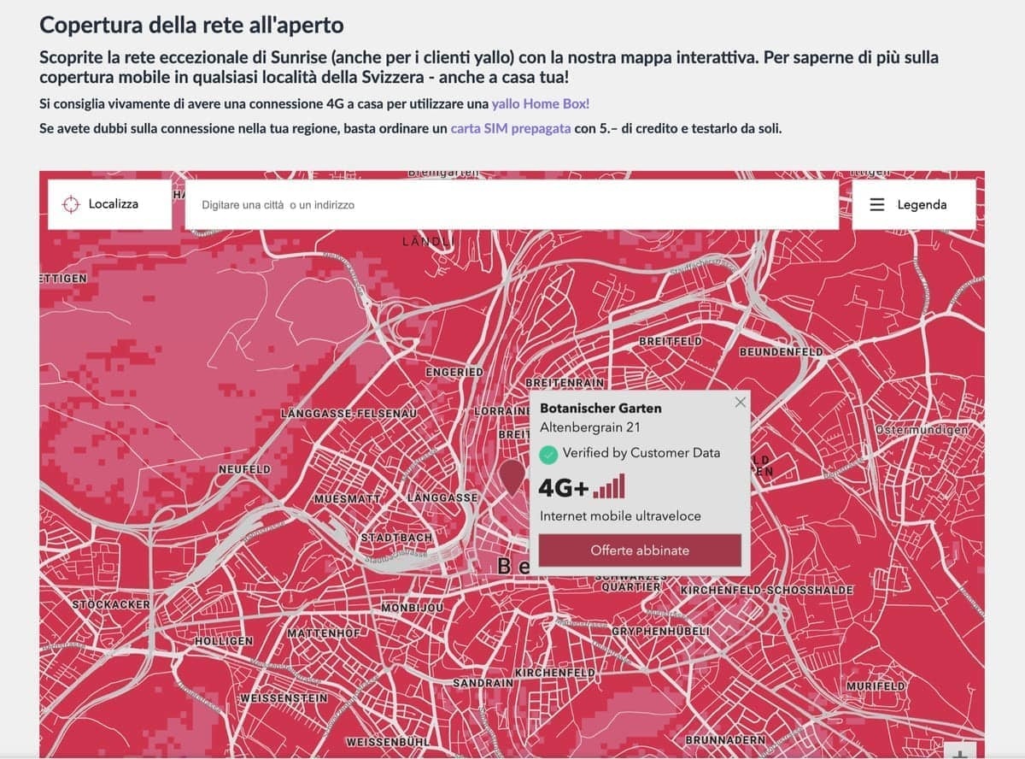Image resolution: width=1025 pixels, height=759 pixels.
Task: Click the Ostermundigen label on map
Action: tap(922, 430)
